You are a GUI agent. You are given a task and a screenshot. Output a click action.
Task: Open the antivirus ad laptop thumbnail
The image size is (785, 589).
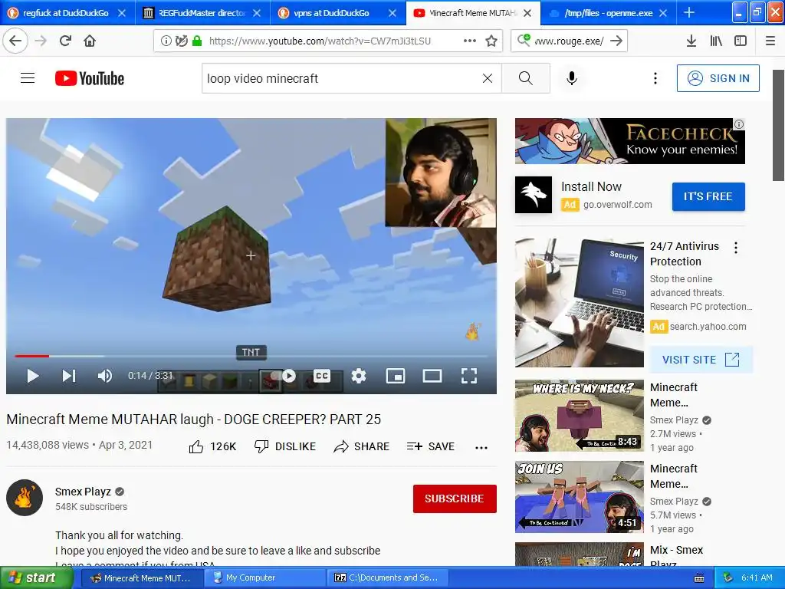pos(580,302)
